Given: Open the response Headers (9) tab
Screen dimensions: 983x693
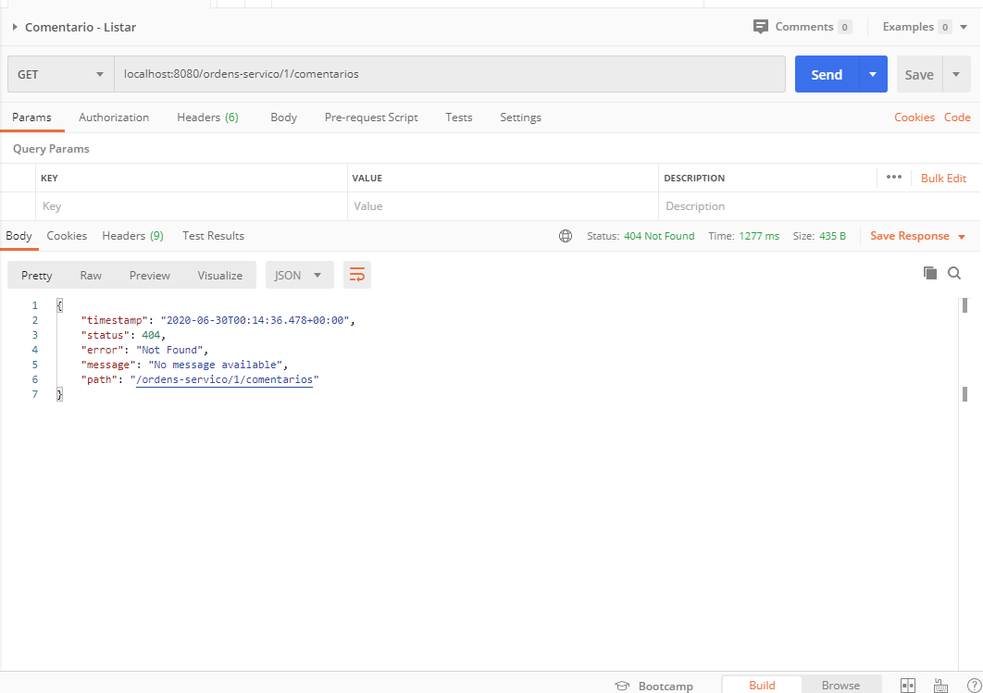Looking at the screenshot, I should tap(133, 236).
